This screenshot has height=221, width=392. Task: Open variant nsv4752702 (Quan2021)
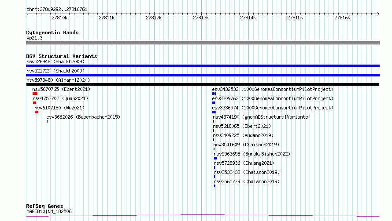pyautogui.click(x=60, y=98)
